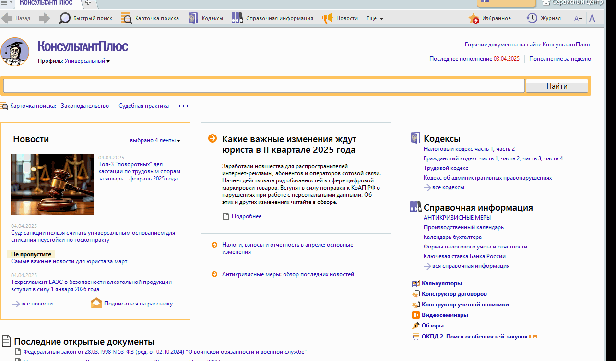
Task: Click the forward navigation arrow
Action: [x=44, y=18]
